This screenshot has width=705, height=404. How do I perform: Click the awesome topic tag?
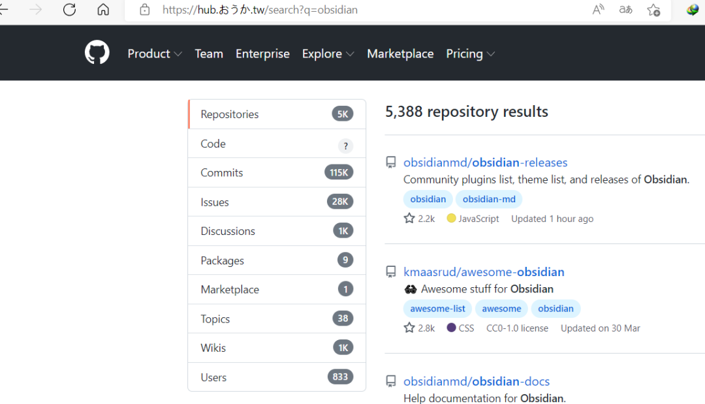(x=501, y=309)
